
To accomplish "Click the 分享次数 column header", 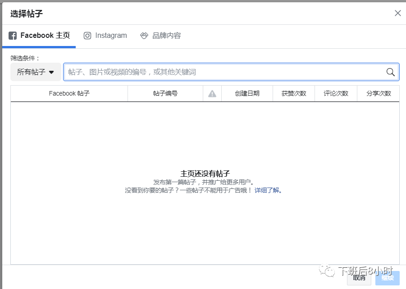I will (379, 93).
